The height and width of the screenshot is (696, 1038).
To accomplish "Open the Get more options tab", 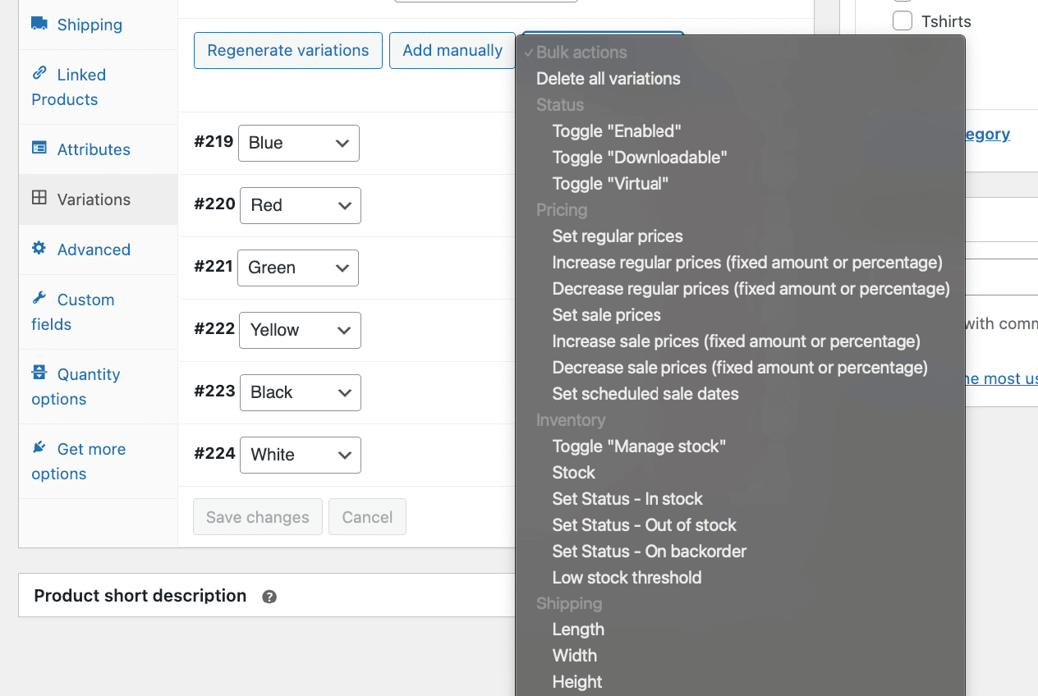I will (98, 461).
